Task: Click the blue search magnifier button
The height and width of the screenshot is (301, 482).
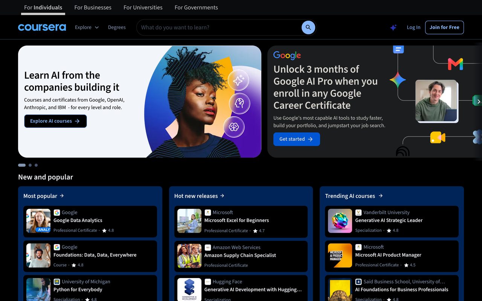Action: click(308, 27)
